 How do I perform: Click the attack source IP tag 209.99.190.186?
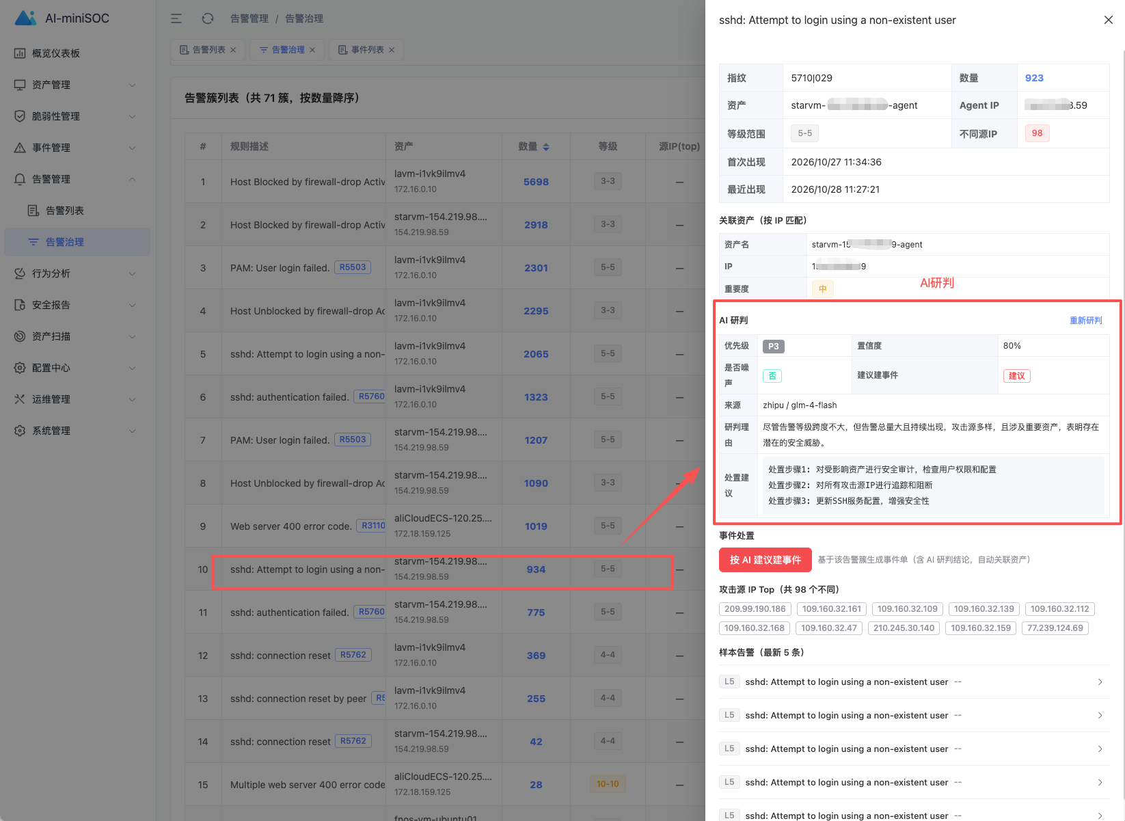click(755, 609)
